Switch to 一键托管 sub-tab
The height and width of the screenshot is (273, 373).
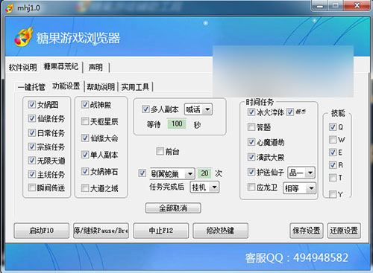click(x=31, y=87)
